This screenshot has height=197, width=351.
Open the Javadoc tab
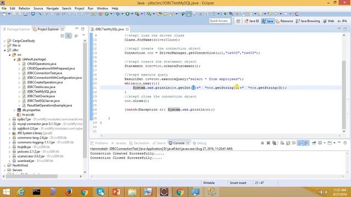tap(119, 143)
